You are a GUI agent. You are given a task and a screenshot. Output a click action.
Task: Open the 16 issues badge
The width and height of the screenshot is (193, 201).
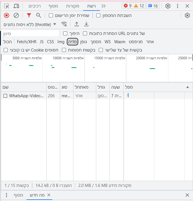point(153,6)
